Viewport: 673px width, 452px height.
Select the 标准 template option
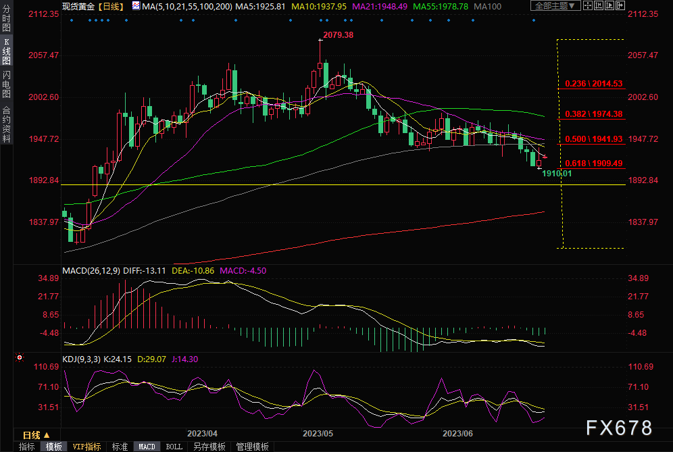[x=120, y=447]
